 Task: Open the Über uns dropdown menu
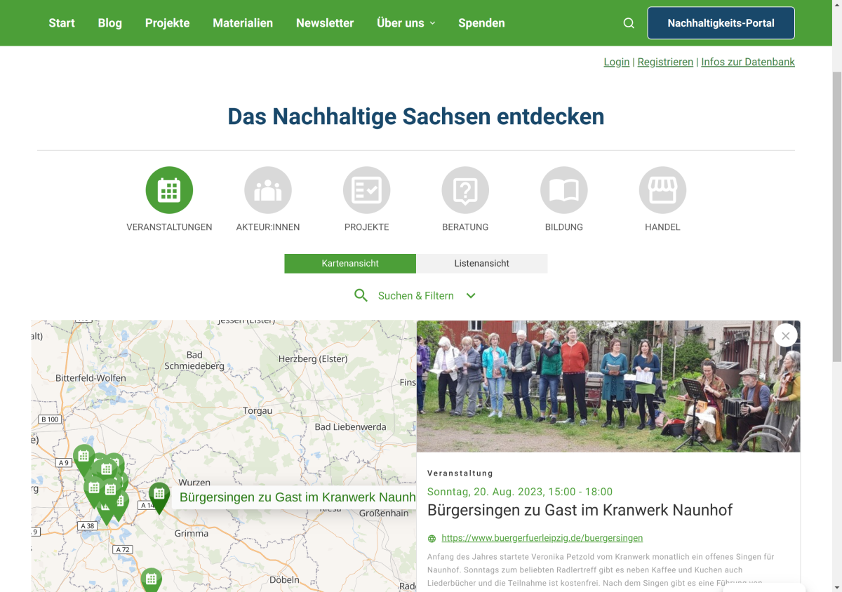pos(406,22)
